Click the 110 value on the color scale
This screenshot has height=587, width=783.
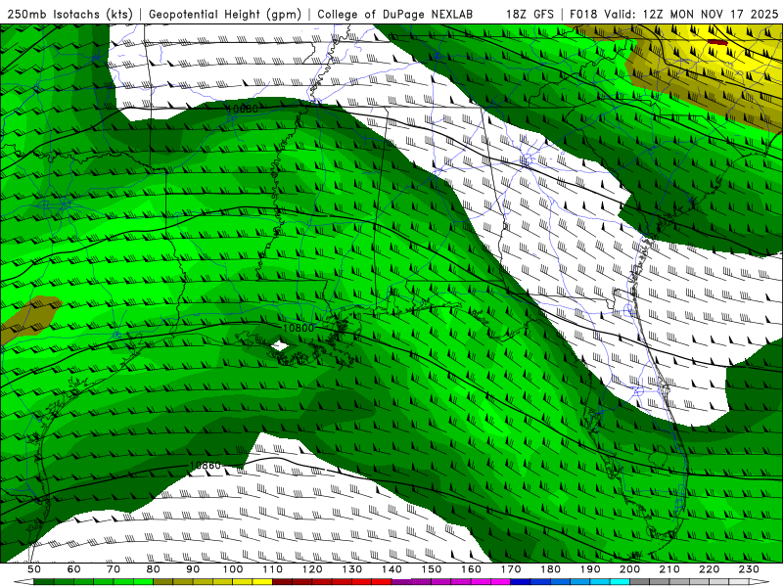tap(273, 569)
